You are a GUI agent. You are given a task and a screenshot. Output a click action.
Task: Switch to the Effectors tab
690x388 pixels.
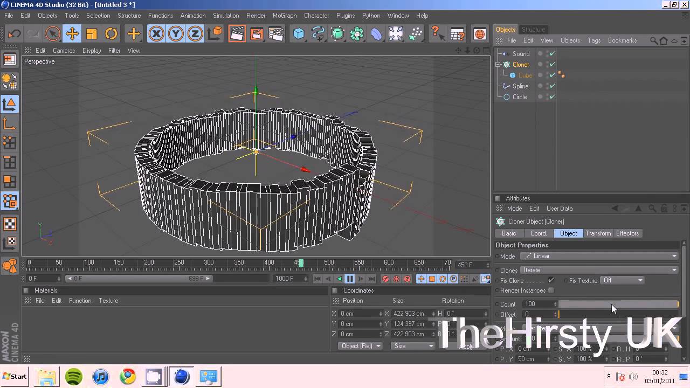click(x=627, y=233)
